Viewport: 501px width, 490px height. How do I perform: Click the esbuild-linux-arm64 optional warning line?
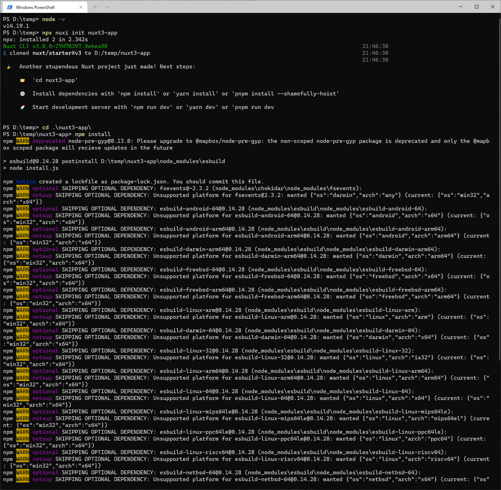tap(218, 371)
